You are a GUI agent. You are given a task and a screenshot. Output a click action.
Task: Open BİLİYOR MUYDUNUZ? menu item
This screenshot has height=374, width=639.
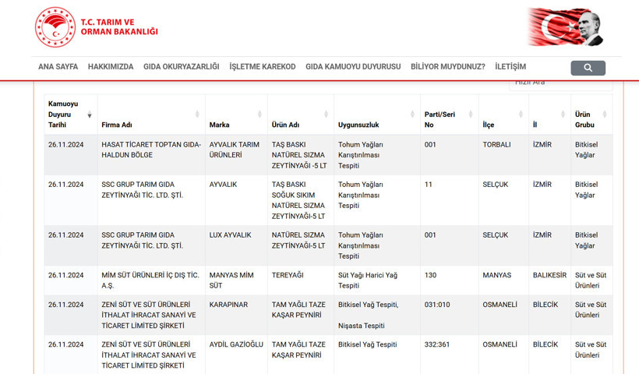[448, 67]
